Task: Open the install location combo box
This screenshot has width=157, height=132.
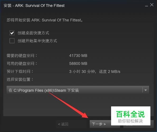Action: [78, 90]
